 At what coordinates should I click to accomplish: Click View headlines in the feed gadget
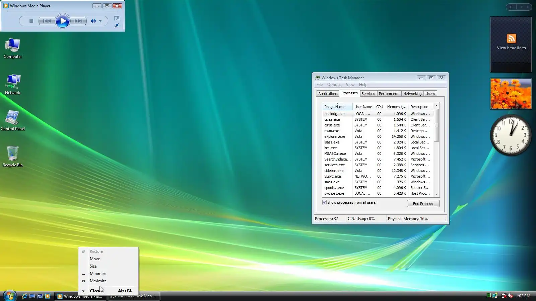coord(511,48)
